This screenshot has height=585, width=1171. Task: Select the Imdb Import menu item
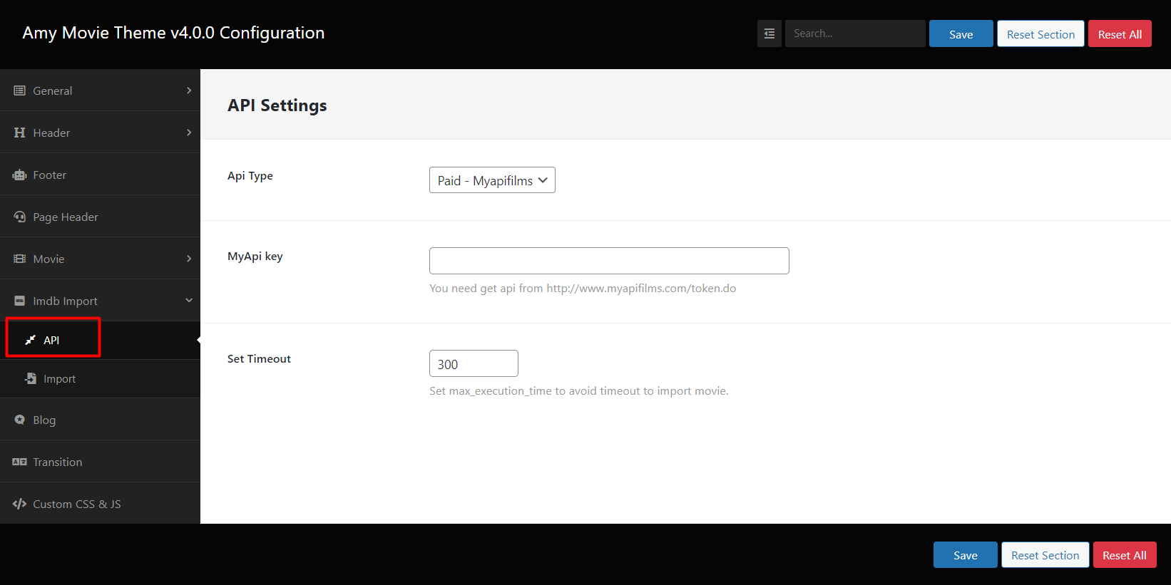[100, 301]
